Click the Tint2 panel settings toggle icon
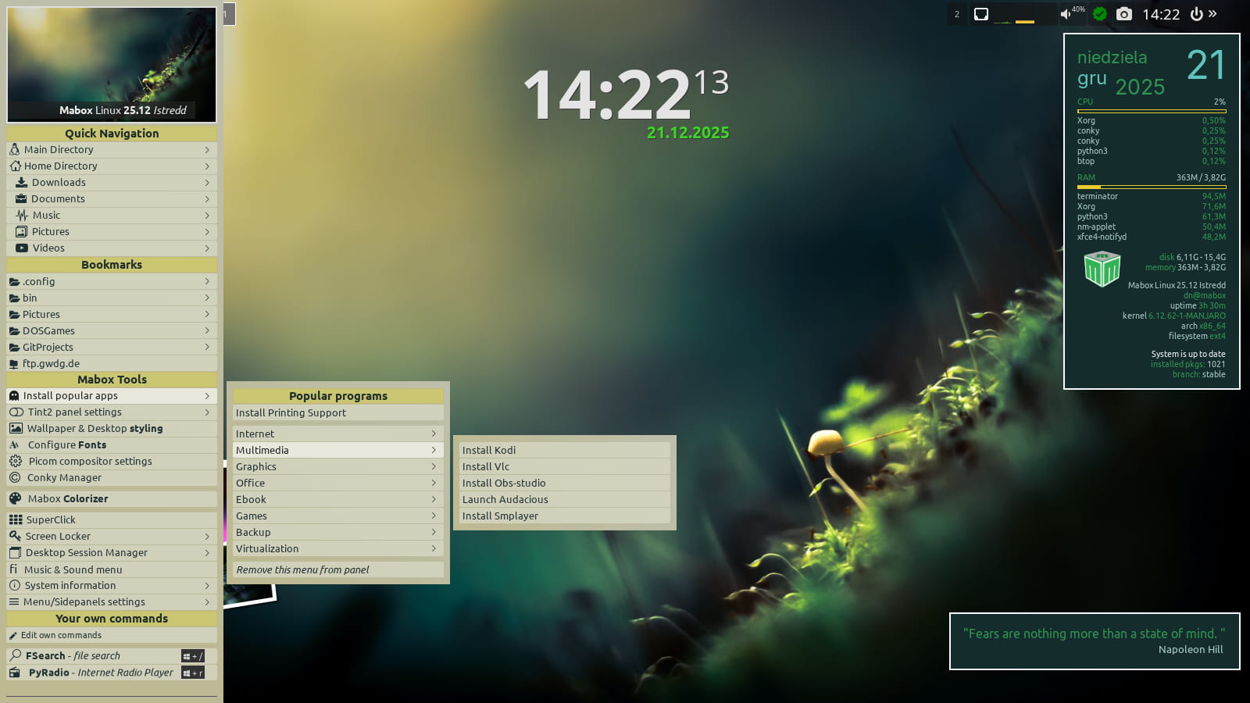This screenshot has height=703, width=1250. (16, 412)
